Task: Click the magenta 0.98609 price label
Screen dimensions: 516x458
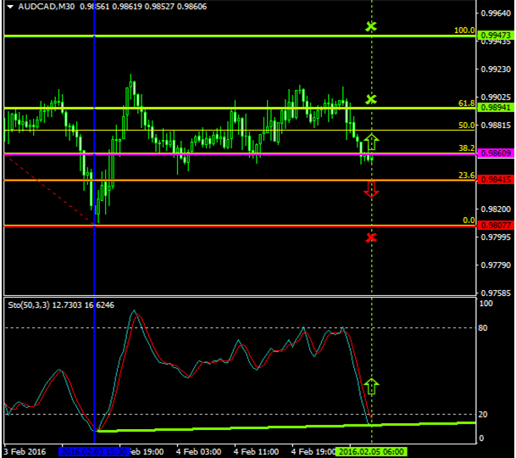Action: pyautogui.click(x=494, y=154)
